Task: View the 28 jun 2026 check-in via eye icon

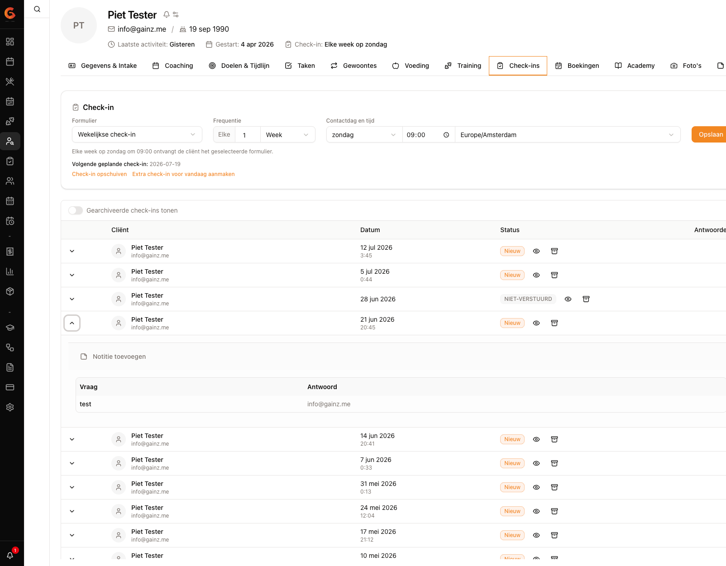Action: [568, 299]
